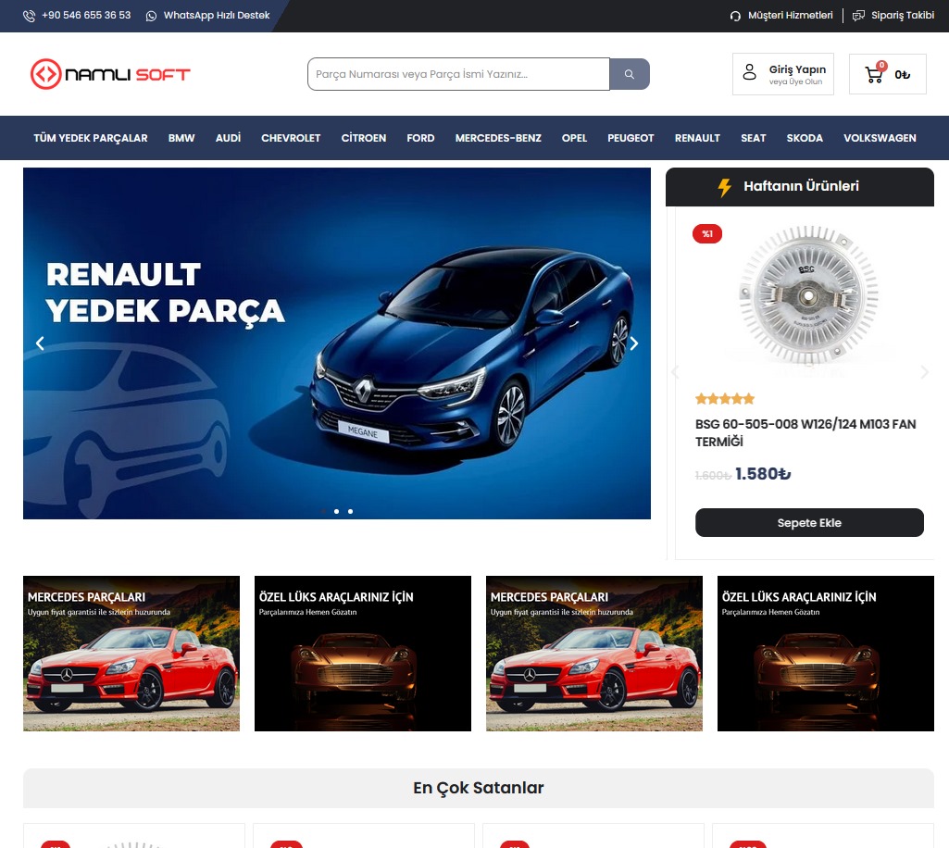949x848 pixels.
Task: Open OPEL category in navigation
Action: click(x=574, y=138)
